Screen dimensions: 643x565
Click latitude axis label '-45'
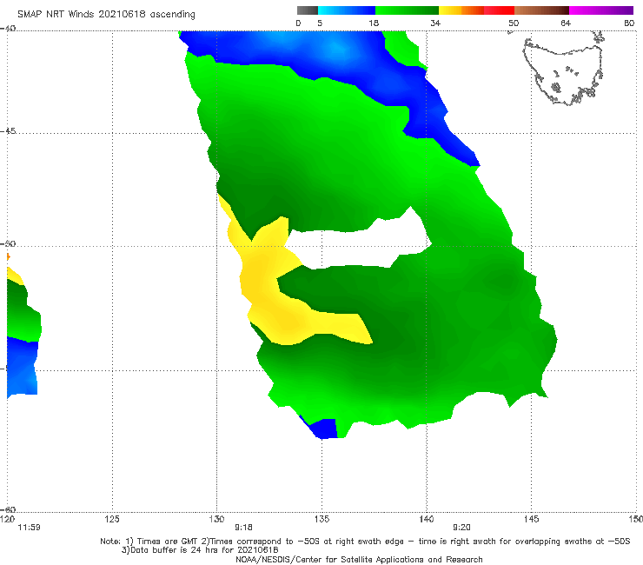[8, 131]
